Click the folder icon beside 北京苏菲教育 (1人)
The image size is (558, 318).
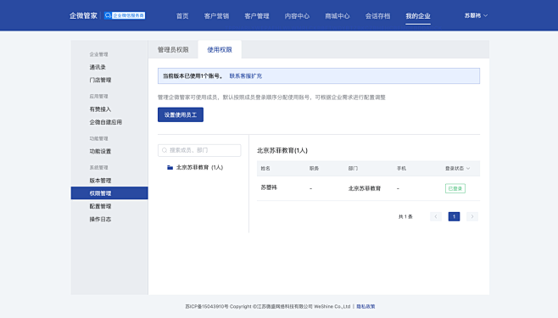pyautogui.click(x=170, y=167)
